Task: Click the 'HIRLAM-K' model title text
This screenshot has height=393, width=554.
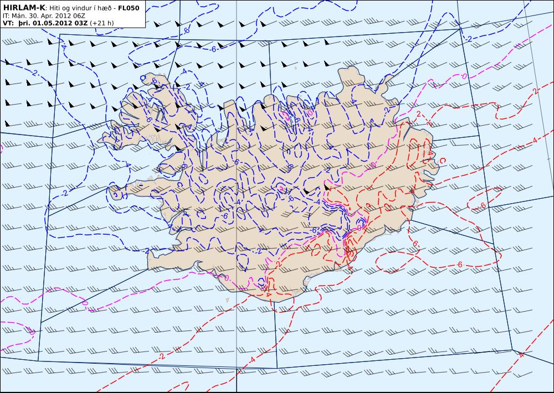Action: [24, 8]
